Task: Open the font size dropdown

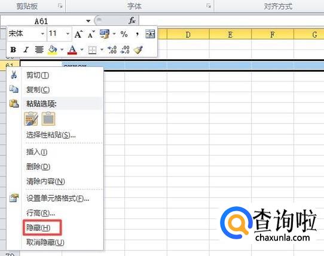Action: pos(68,33)
